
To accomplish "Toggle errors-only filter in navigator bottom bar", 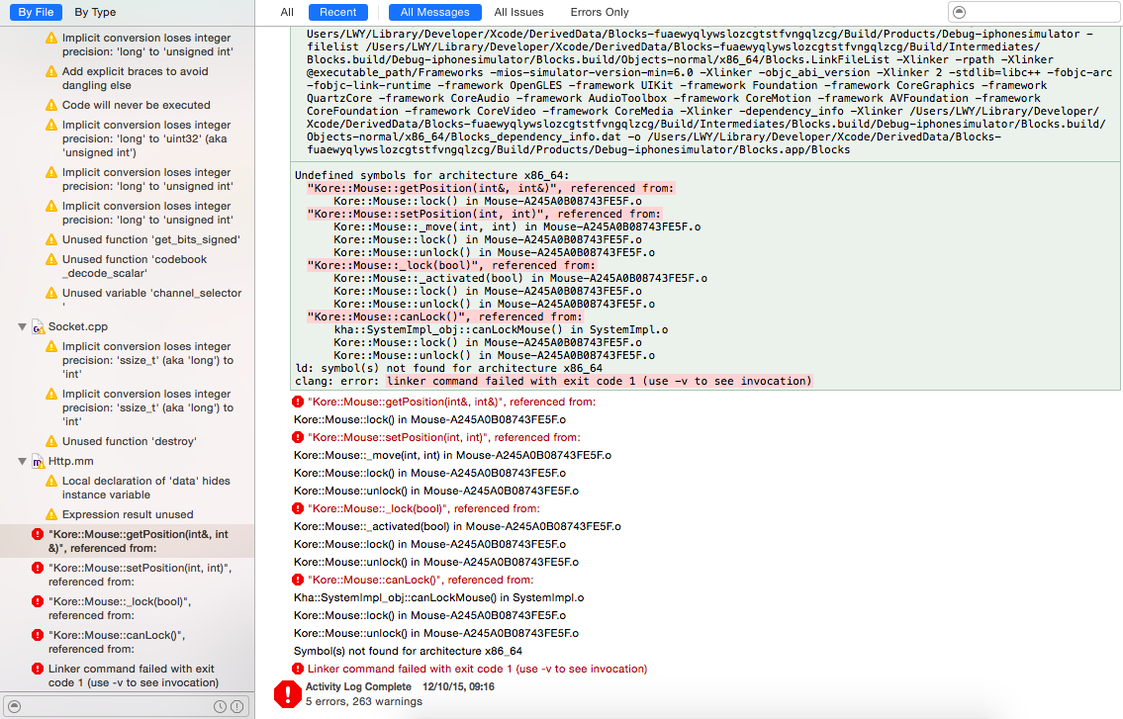I will point(237,707).
